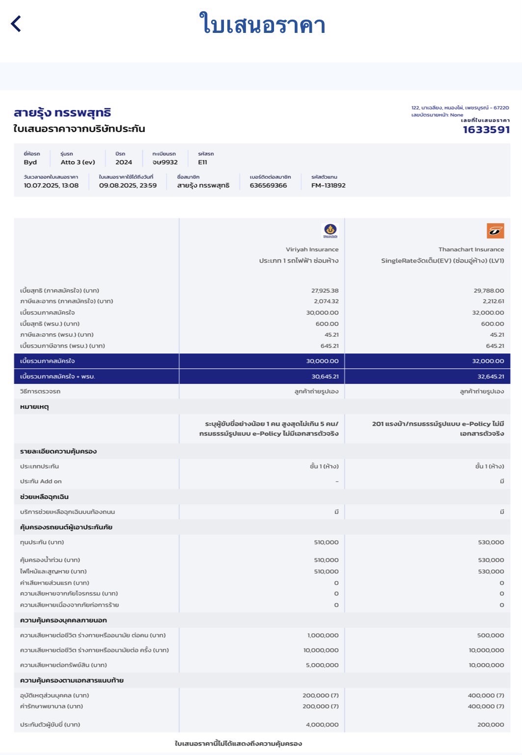Click the footer disclaimer ใบเสนอราคานี้ไม่ได้แสดงถึงความคุ้มครอง
This screenshot has height=755, width=522.
(x=238, y=744)
